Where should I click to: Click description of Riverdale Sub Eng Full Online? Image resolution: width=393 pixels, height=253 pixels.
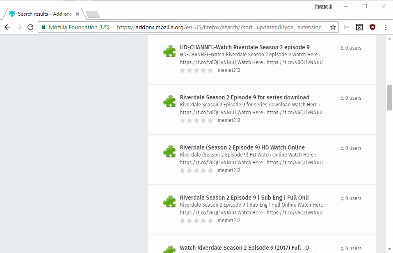coord(253,209)
